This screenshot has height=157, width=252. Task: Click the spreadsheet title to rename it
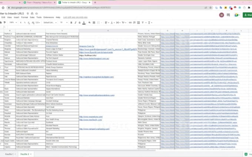click(x=12, y=13)
